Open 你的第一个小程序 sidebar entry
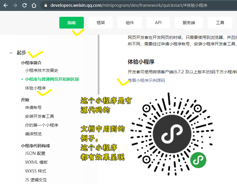This screenshot has height=184, width=237. coord(42,125)
